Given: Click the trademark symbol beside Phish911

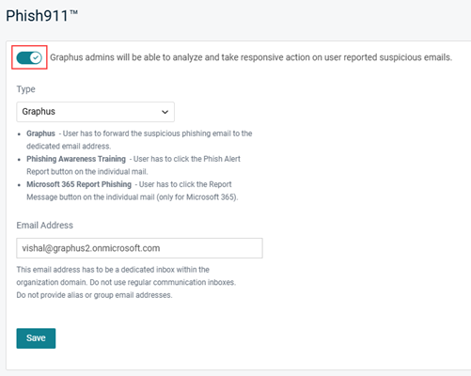Looking at the screenshot, I should tap(73, 12).
